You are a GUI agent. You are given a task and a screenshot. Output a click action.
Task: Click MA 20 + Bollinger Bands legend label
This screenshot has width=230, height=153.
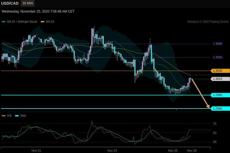[x=22, y=22]
